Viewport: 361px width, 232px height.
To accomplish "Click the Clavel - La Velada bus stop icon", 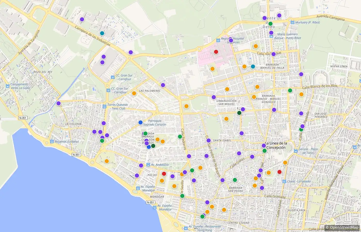I will pos(284,181).
